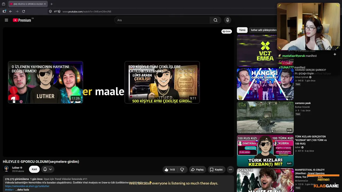342x192 pixels.
Task: Click chat username mustafaarifyoruk
Action: tap(293, 56)
